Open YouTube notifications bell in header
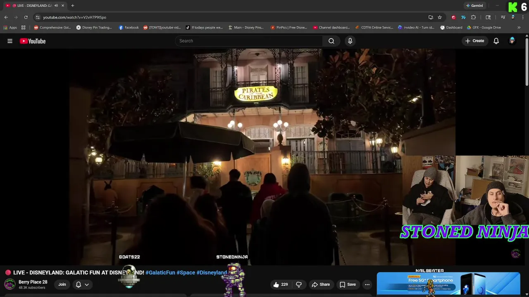Screen dimensions: 529x297 (x=496, y=41)
